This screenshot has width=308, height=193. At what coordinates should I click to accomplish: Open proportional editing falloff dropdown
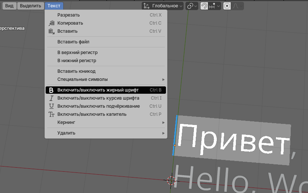point(237,6)
